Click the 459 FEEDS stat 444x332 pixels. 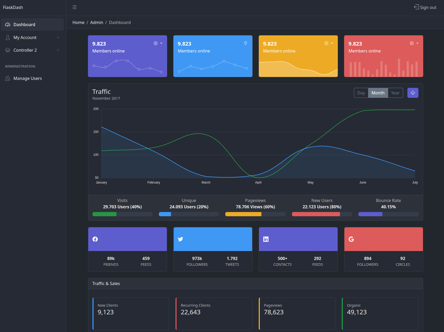pyautogui.click(x=146, y=261)
